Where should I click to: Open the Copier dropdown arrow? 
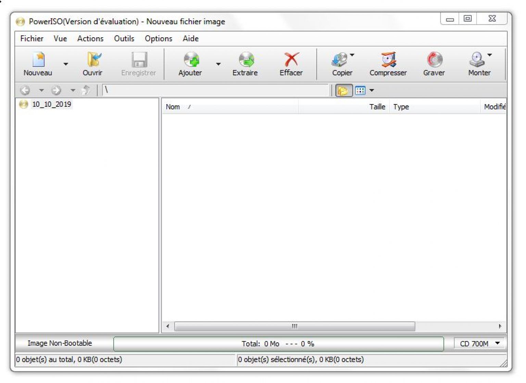click(352, 55)
